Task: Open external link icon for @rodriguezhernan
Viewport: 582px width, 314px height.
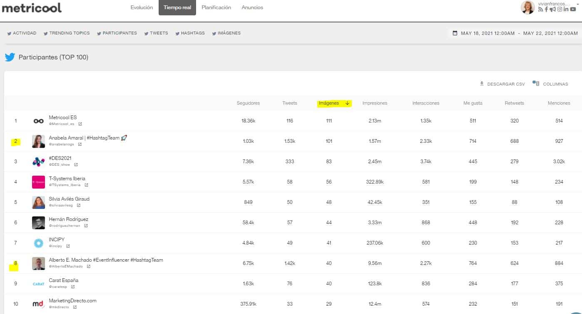Action: click(x=86, y=226)
